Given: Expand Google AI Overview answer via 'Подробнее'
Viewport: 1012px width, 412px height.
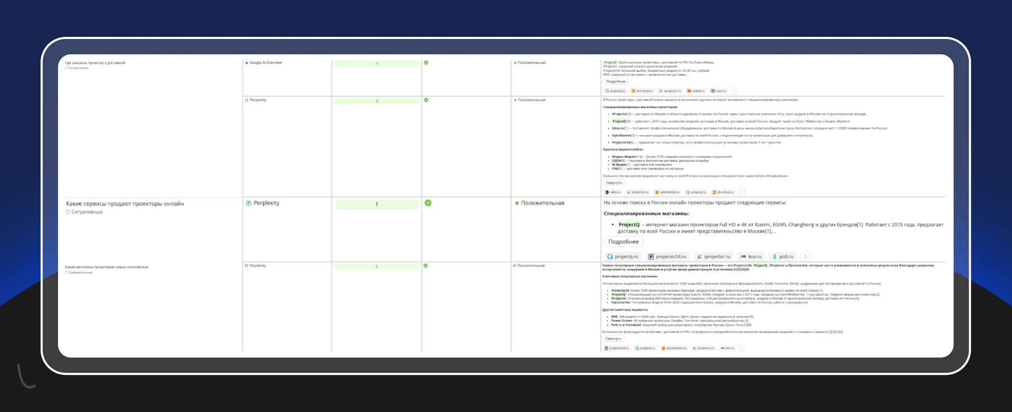Looking at the screenshot, I should (x=616, y=82).
